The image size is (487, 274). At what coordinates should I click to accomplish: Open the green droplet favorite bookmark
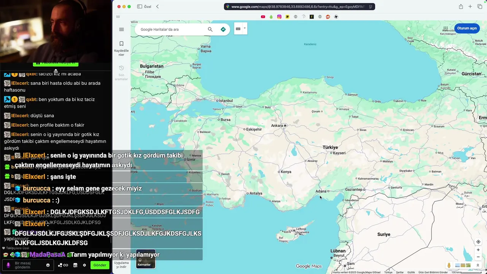click(271, 17)
